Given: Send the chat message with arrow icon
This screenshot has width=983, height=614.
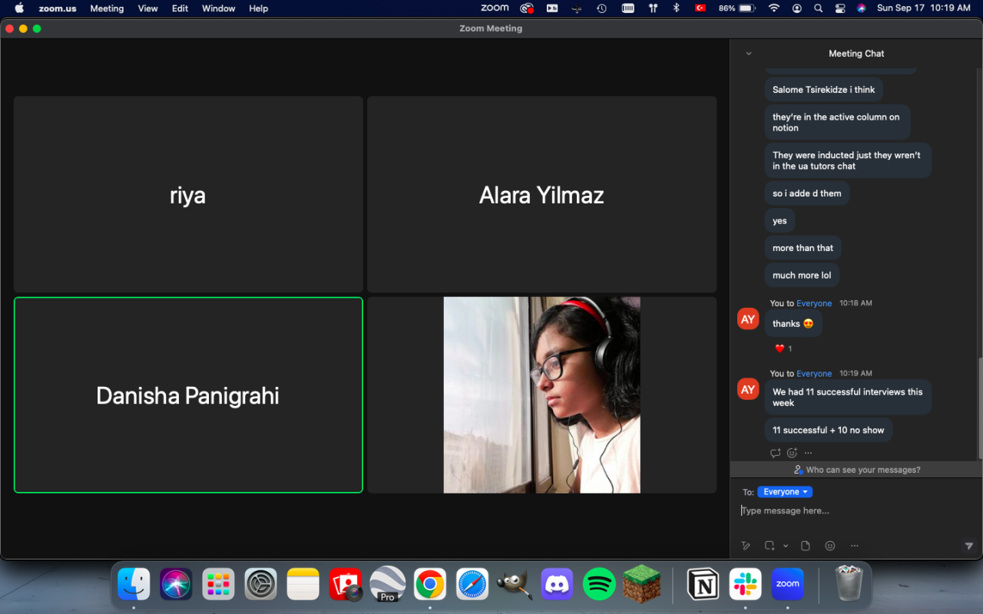Looking at the screenshot, I should (968, 546).
